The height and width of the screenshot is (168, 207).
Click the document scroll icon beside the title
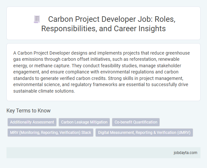click(x=37, y=19)
